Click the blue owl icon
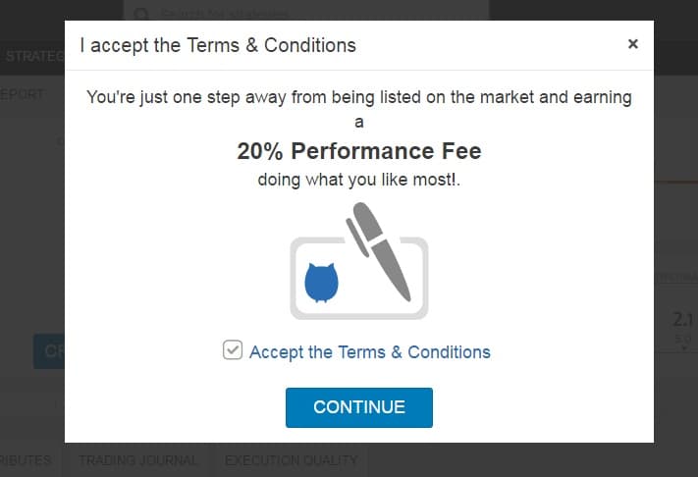The image size is (698, 477). coord(321,282)
